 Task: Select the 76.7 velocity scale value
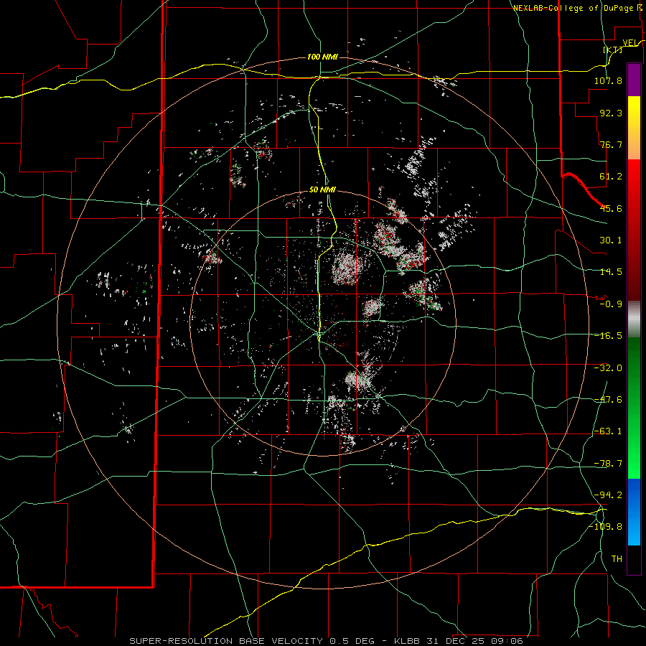(x=611, y=144)
